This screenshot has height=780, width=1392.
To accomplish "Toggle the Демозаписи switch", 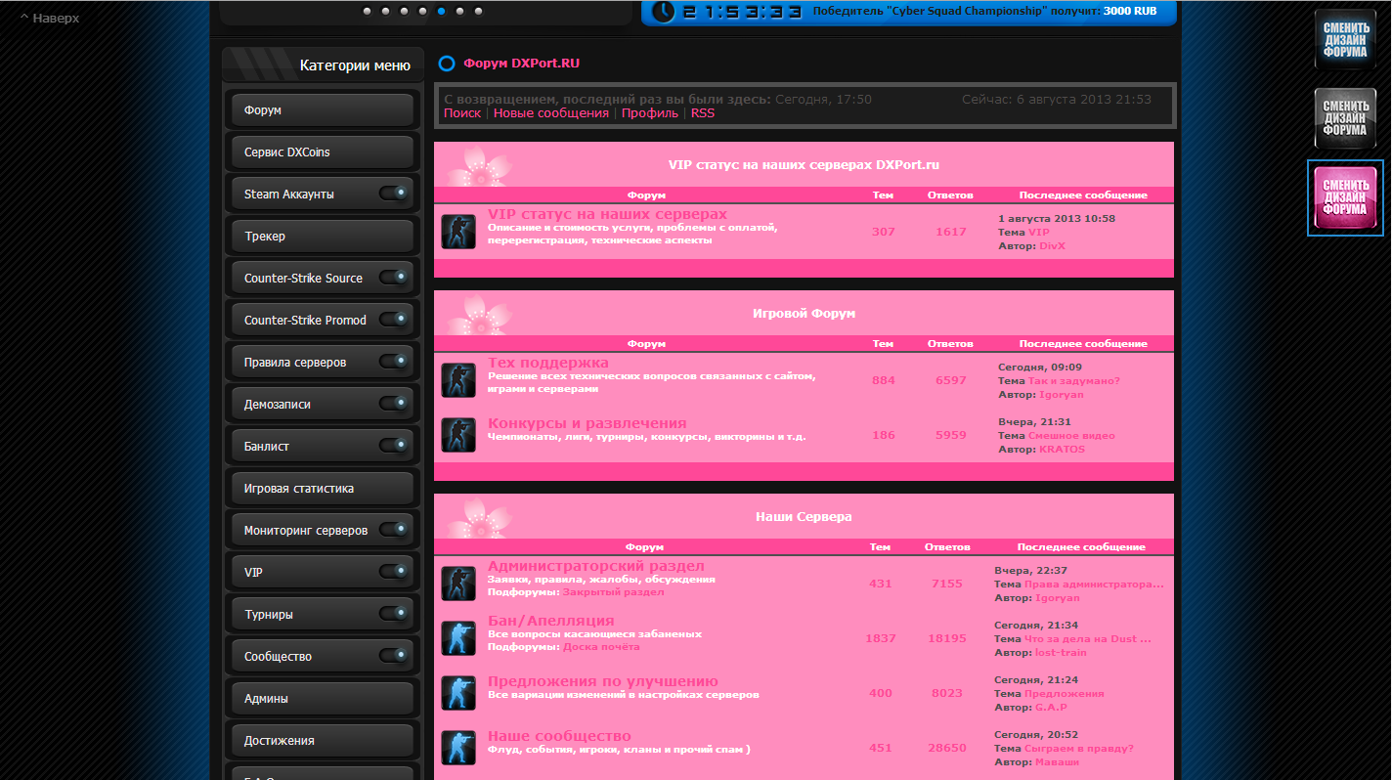I will [x=393, y=404].
